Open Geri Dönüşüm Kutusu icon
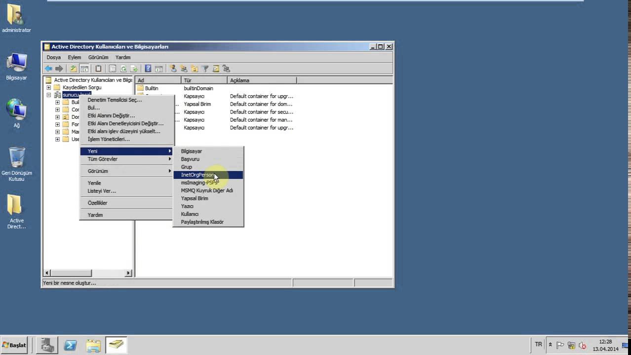The image size is (631, 355). pyautogui.click(x=16, y=164)
